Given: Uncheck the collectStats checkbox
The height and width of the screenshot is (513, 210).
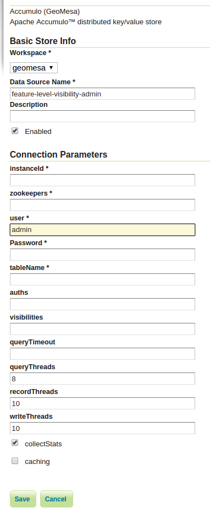Looking at the screenshot, I should pos(15,443).
